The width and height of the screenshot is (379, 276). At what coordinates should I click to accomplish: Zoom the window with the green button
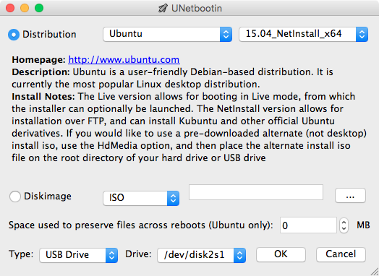pos(39,8)
